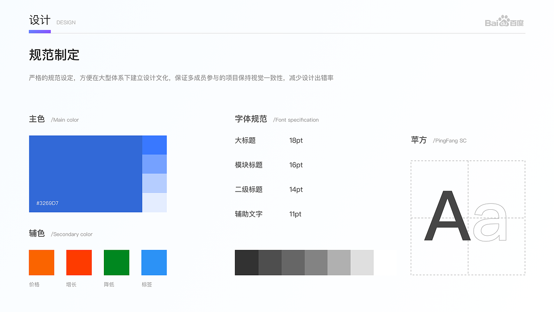The height and width of the screenshot is (312, 554).
Task: Select the green 降低 color swatch
Action: pyautogui.click(x=116, y=262)
